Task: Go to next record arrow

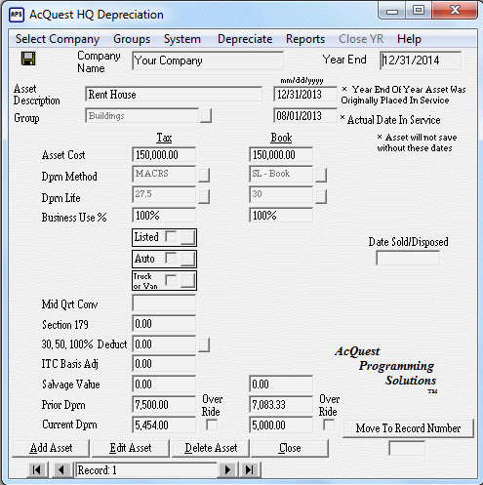Action: point(227,469)
